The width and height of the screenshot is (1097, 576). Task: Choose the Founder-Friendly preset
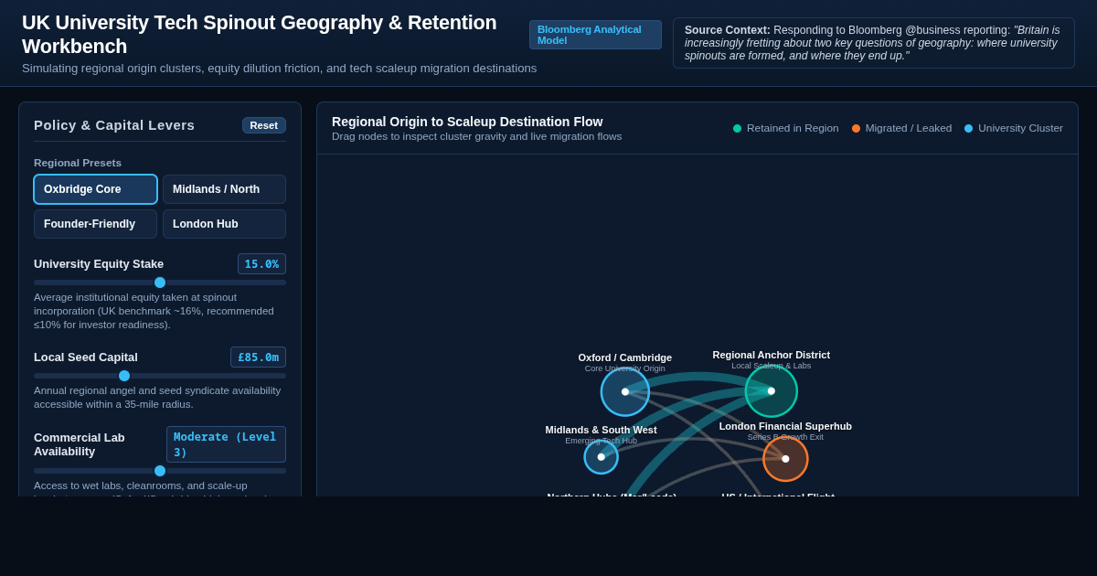pos(96,224)
